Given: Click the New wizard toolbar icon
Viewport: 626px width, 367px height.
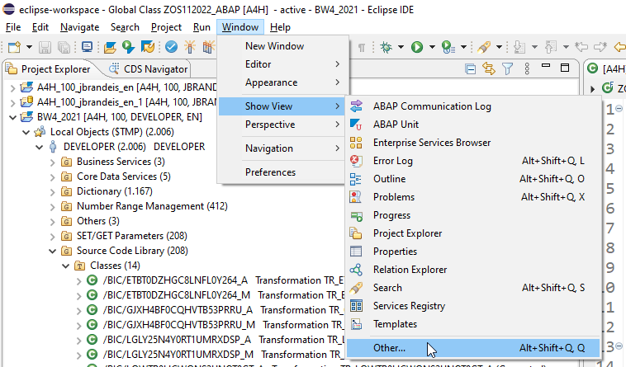Looking at the screenshot, I should point(14,47).
